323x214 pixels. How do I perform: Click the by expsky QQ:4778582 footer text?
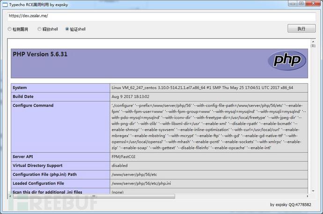pos(294,204)
